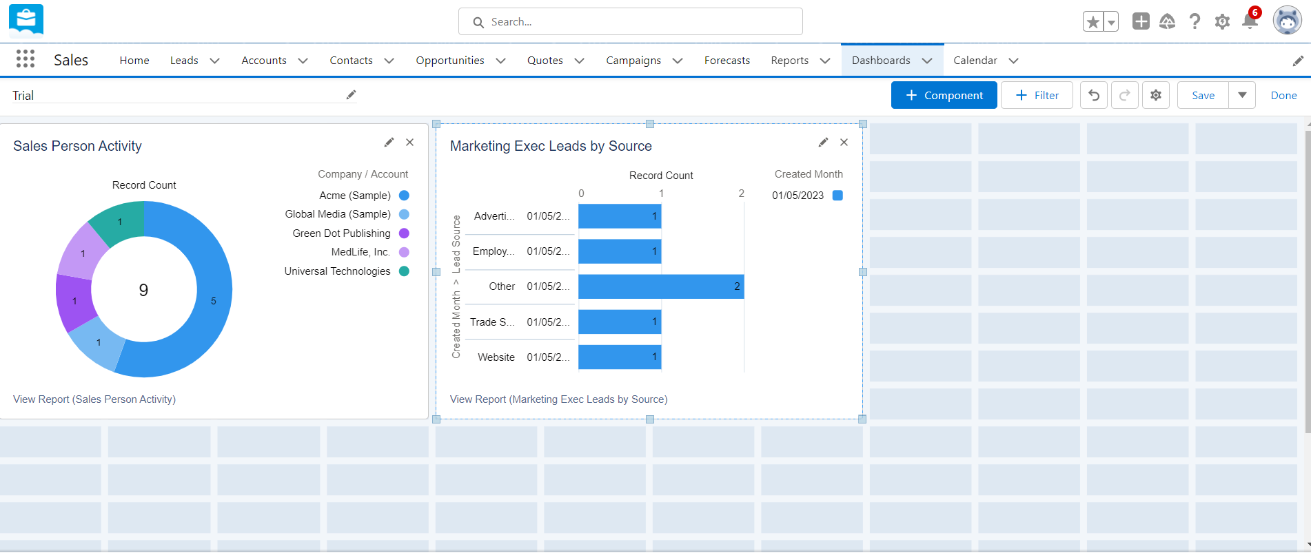
Task: Click the add Component button
Action: pos(944,96)
